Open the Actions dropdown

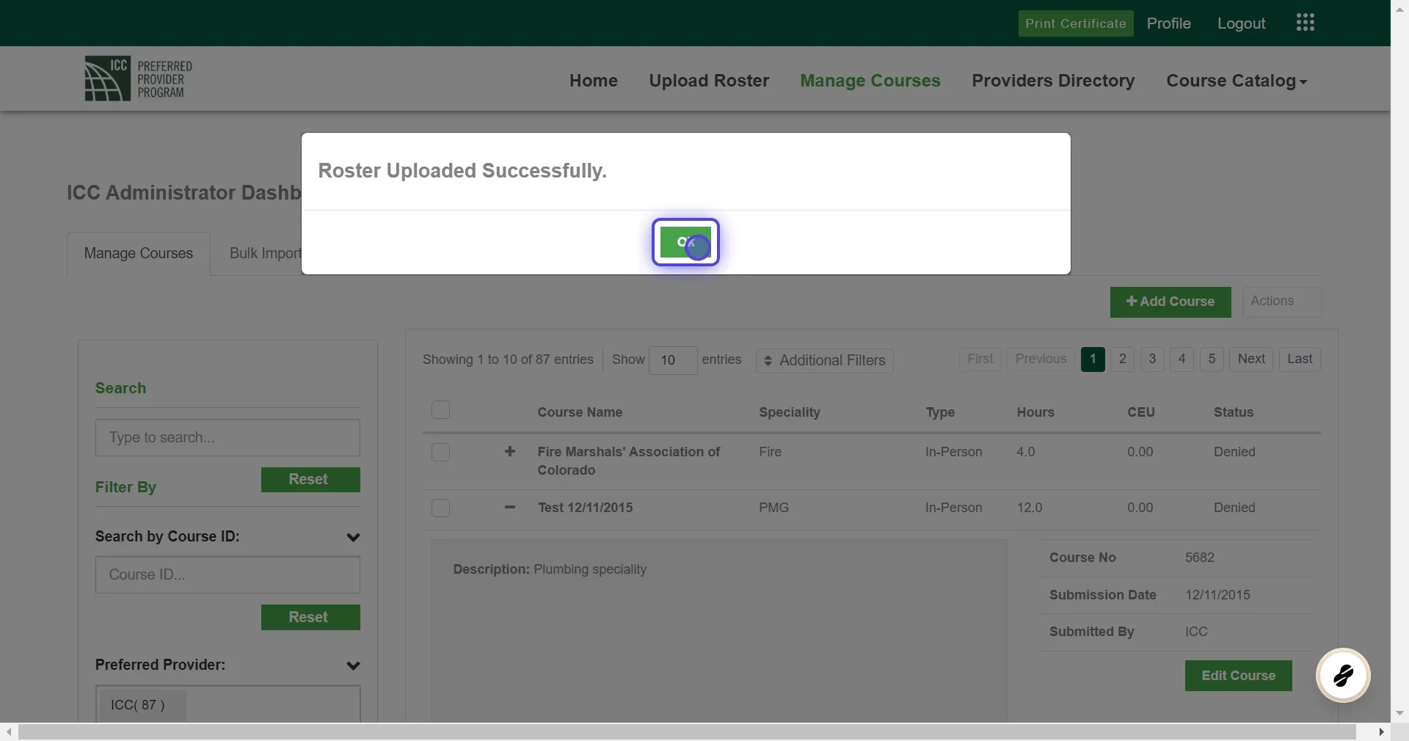click(x=1281, y=302)
